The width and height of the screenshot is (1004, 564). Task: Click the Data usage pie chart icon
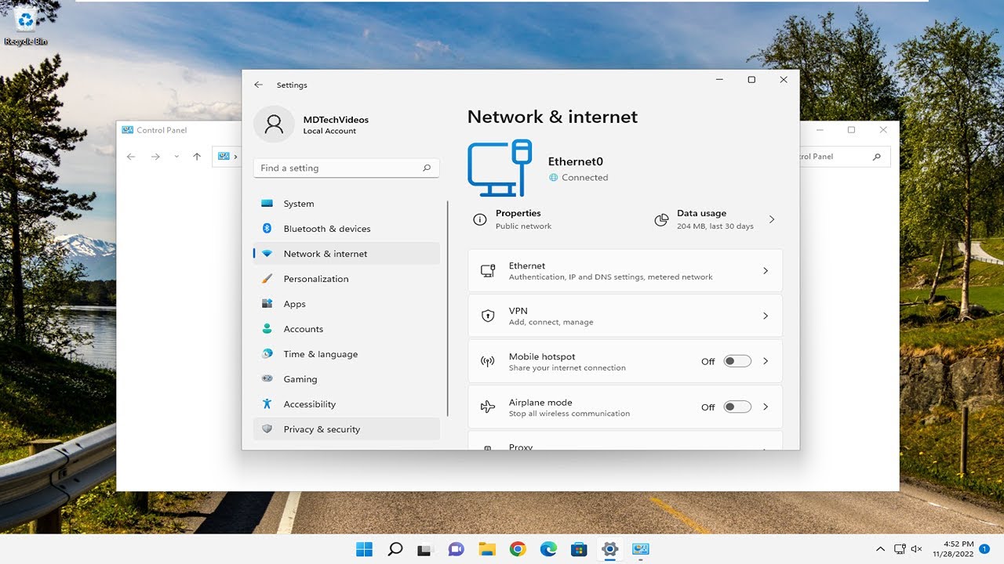click(x=661, y=220)
